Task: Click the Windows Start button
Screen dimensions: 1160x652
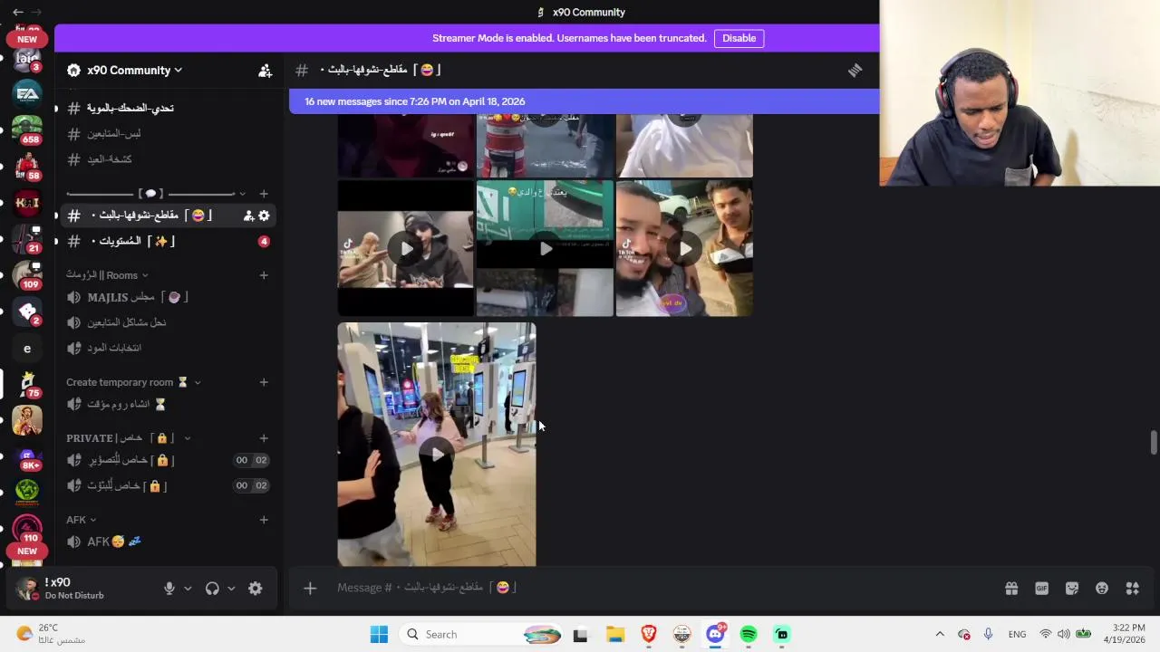Action: click(379, 634)
